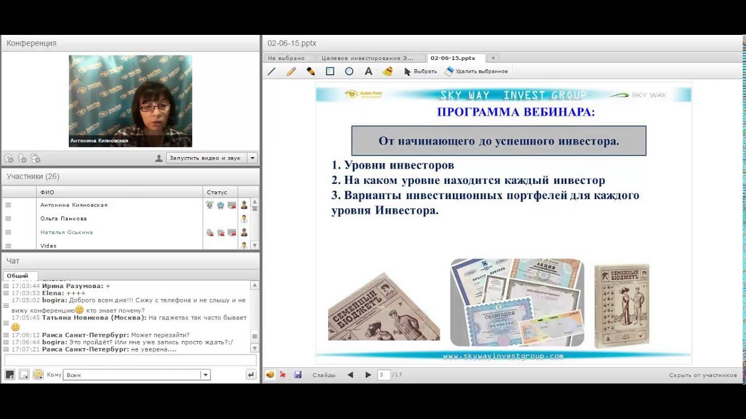Select the Pencil drawing tool
The height and width of the screenshot is (419, 746).
(291, 72)
